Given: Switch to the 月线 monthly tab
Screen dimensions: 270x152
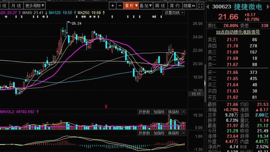Looking at the screenshot, I should [x=16, y=6].
